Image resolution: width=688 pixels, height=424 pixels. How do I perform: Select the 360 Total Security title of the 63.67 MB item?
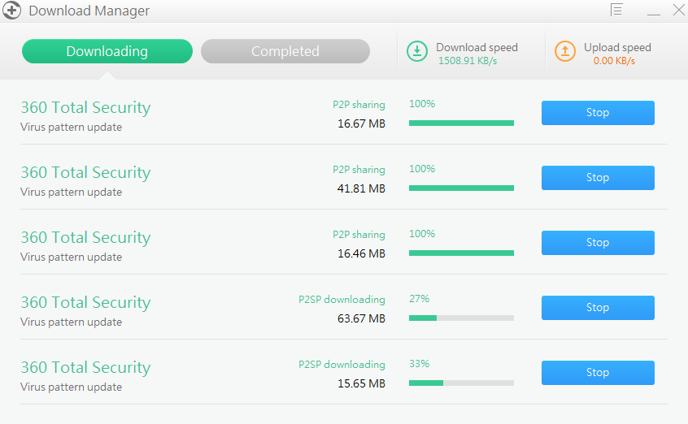pos(85,303)
